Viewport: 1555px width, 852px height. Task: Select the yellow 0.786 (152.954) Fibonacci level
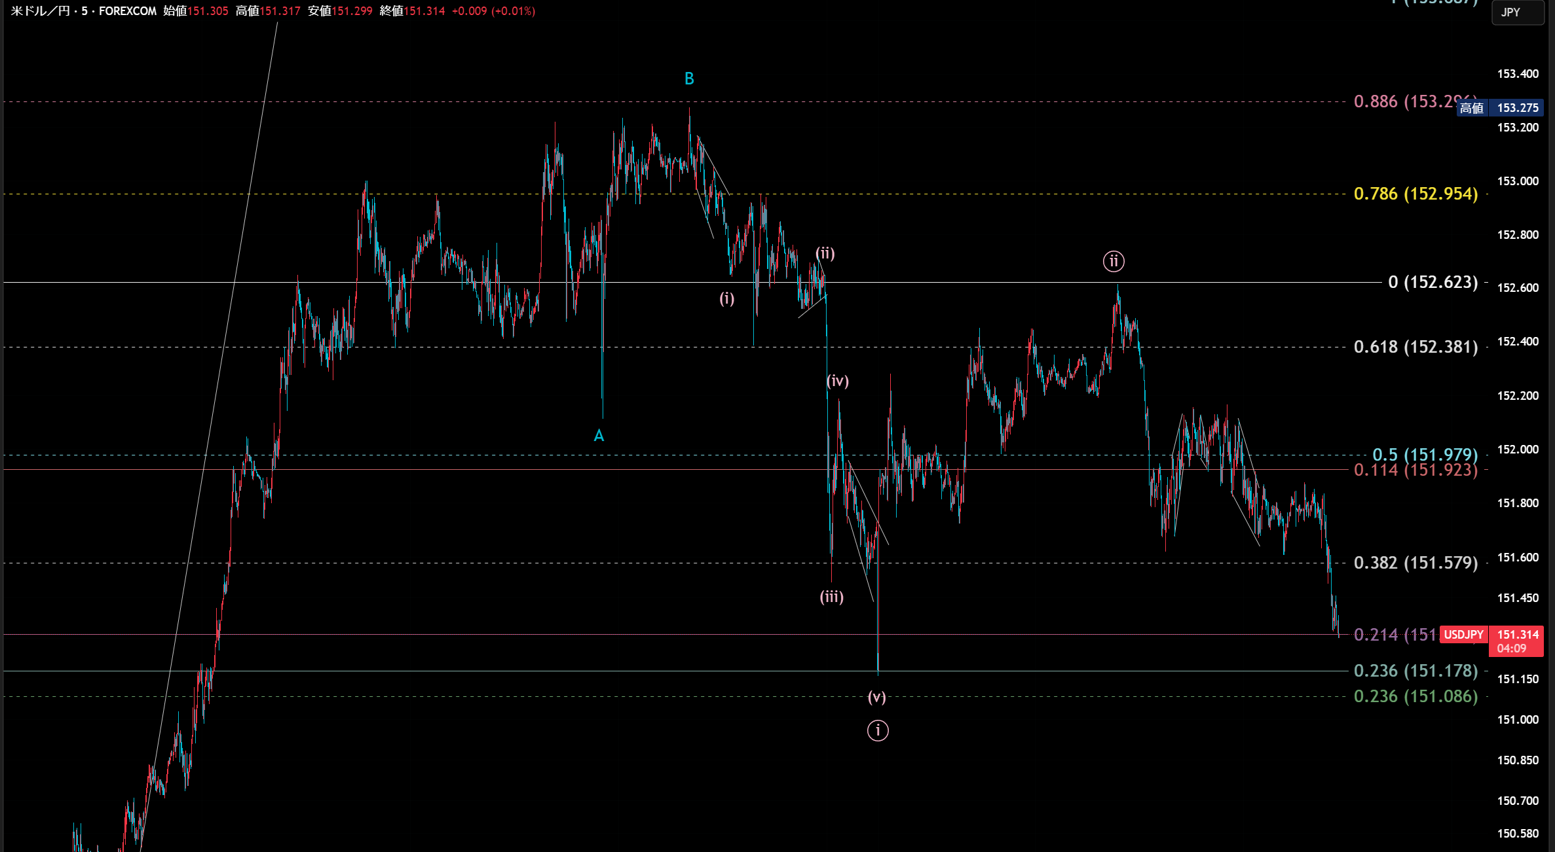pyautogui.click(x=1415, y=194)
